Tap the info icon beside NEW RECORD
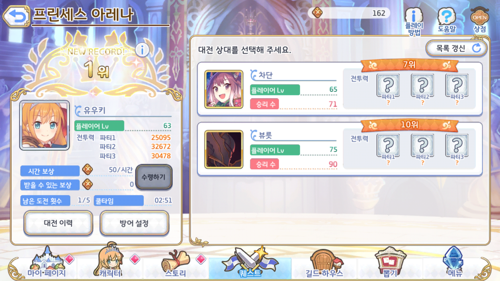Viewport: 500px width, 281px height. pyautogui.click(x=142, y=50)
